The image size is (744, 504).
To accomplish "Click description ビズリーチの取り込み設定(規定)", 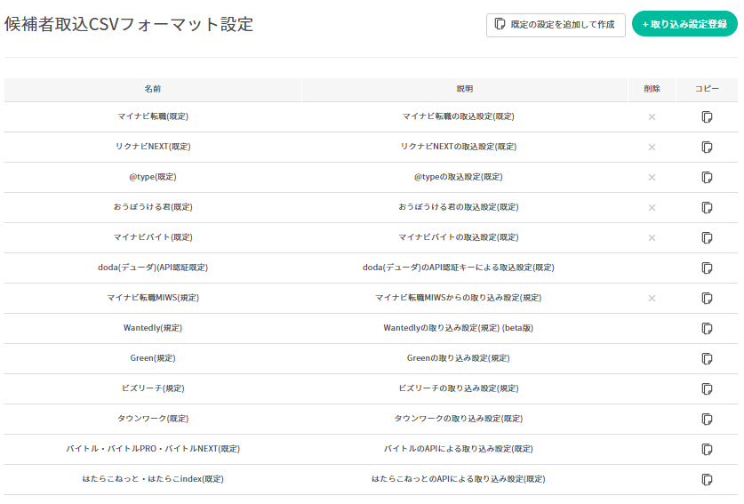I will coord(459,388).
